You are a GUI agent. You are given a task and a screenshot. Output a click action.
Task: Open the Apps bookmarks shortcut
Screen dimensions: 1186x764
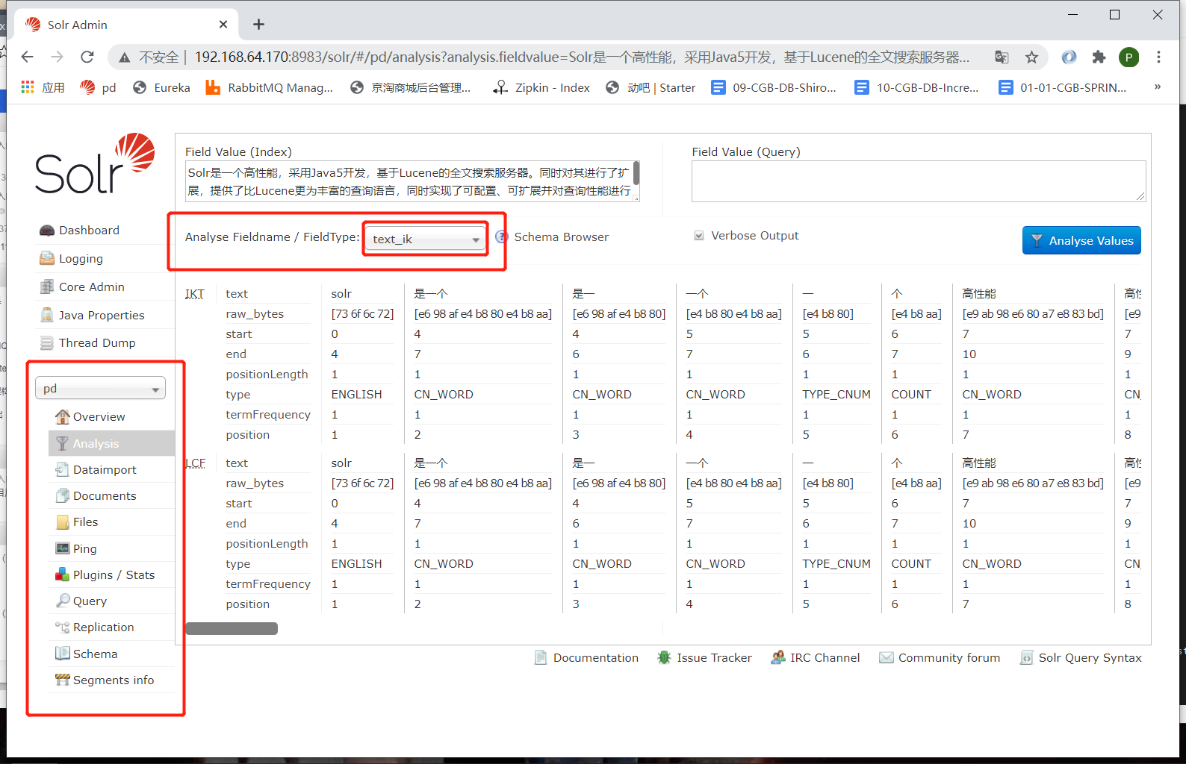click(x=43, y=88)
